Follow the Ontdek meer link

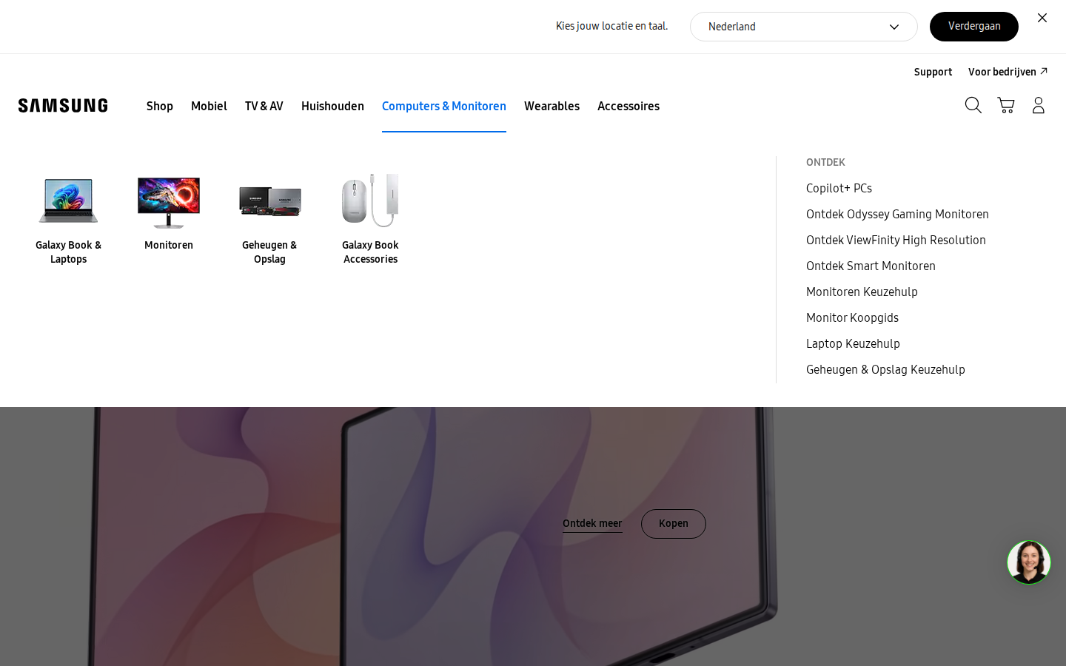click(x=592, y=524)
